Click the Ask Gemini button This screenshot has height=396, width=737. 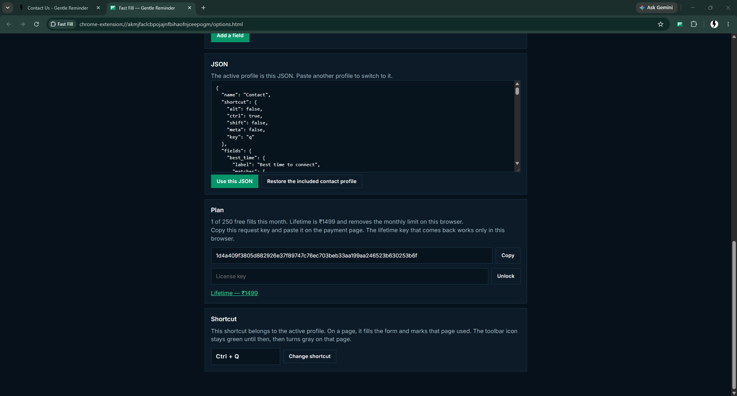click(656, 8)
